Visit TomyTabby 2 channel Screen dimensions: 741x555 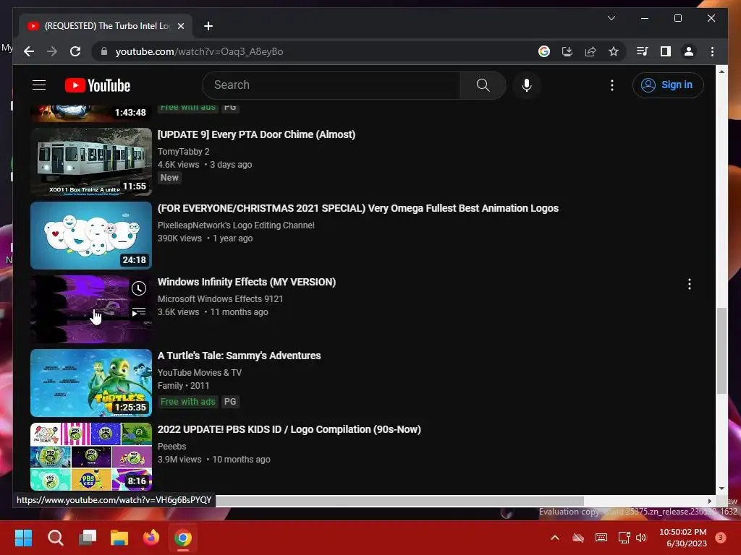183,152
